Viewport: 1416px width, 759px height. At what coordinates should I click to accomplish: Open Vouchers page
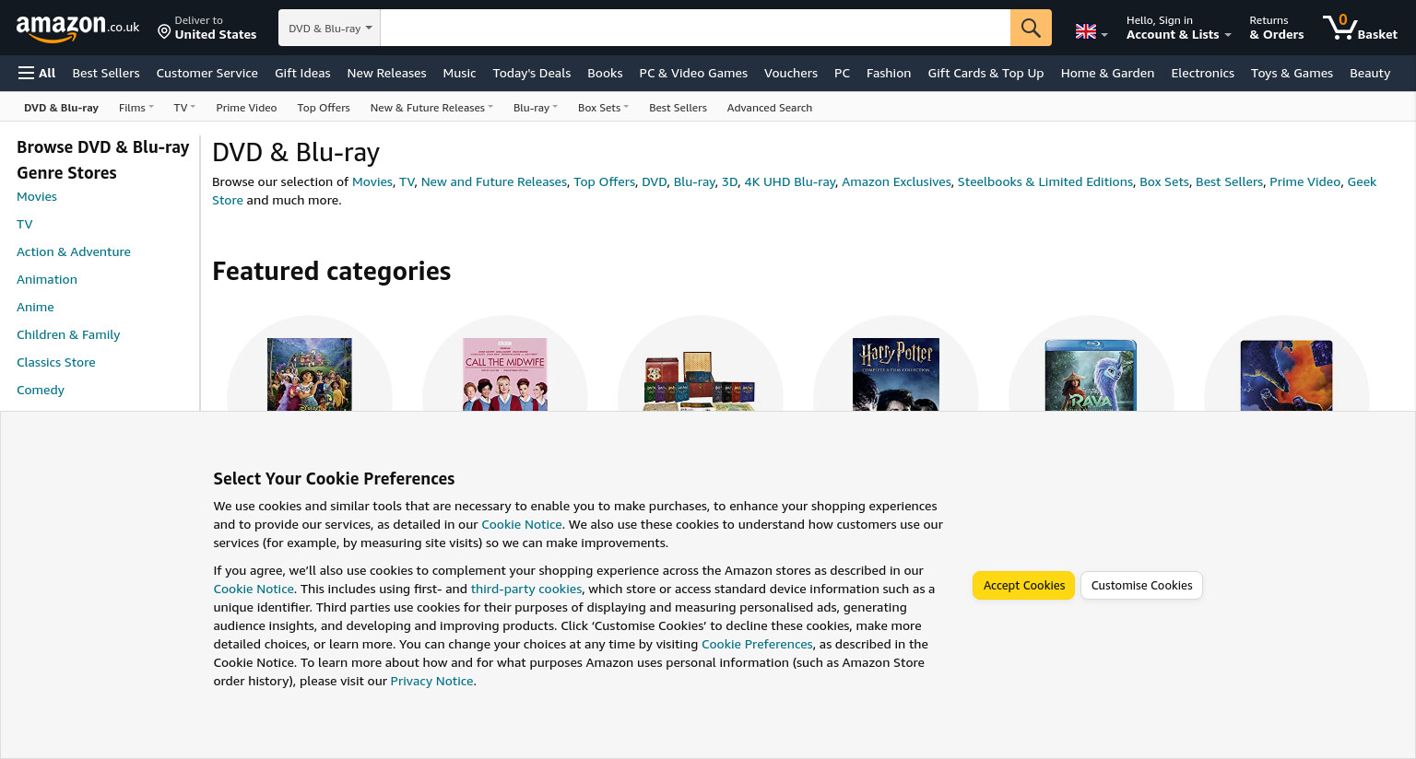pyautogui.click(x=791, y=73)
